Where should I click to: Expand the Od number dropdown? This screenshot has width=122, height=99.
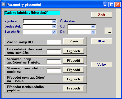point(93,27)
